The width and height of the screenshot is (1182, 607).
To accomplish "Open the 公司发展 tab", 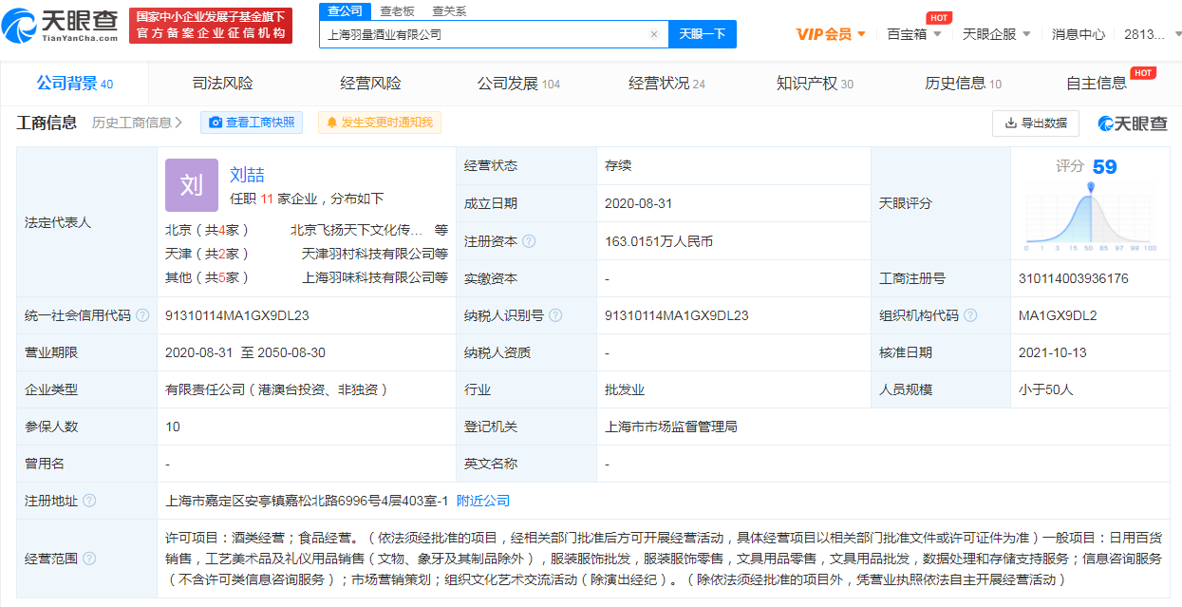I will click(x=518, y=84).
